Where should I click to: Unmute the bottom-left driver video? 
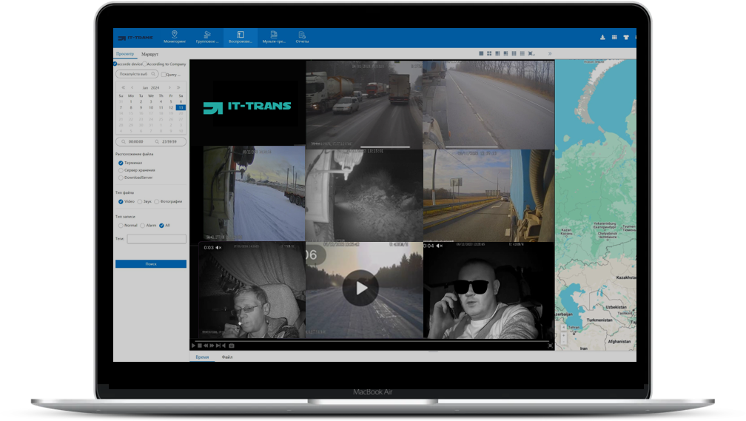pos(218,248)
